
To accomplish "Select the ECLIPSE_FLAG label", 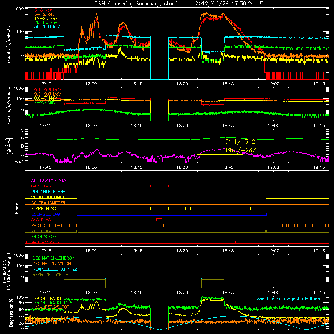I will [46, 214].
